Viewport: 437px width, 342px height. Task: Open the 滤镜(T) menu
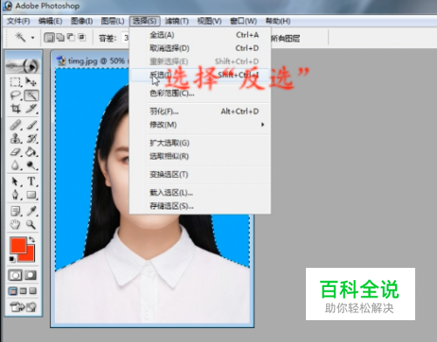coord(177,21)
